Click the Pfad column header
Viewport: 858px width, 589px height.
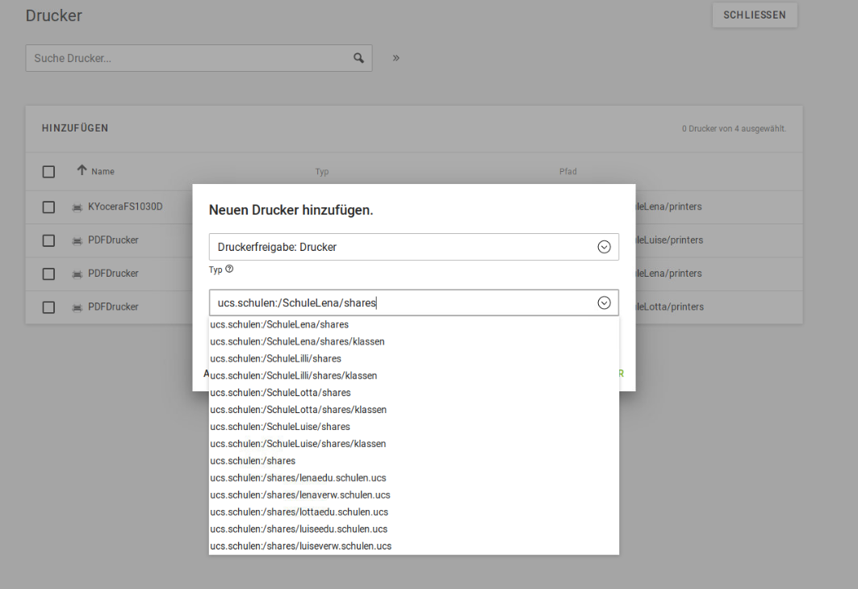567,171
